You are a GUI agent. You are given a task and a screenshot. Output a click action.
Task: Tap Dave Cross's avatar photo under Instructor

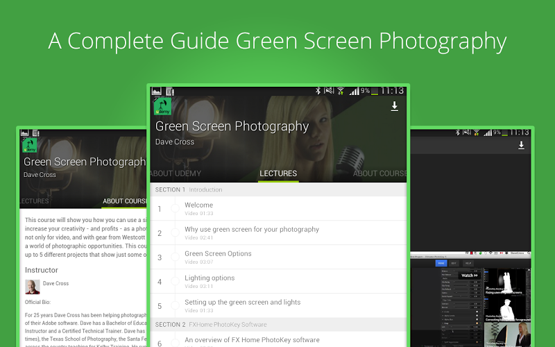pyautogui.click(x=32, y=287)
